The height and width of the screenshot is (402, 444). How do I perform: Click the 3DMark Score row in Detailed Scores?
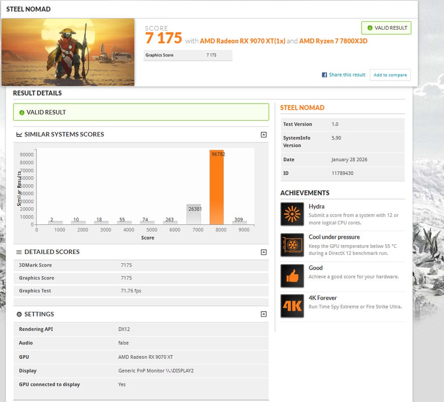[x=141, y=265]
